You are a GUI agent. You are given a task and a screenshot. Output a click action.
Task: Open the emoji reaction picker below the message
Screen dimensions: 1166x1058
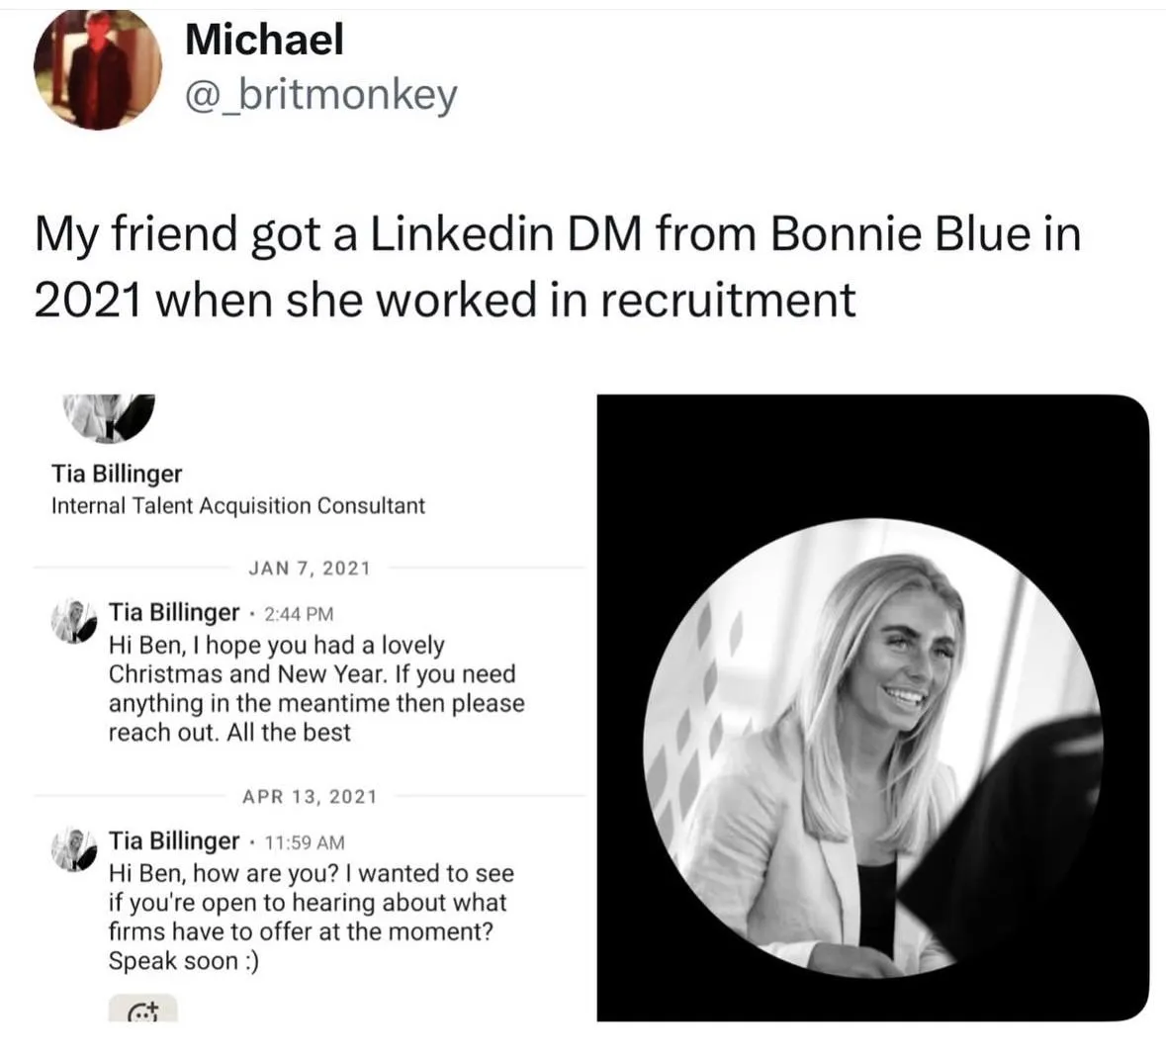point(144,1010)
